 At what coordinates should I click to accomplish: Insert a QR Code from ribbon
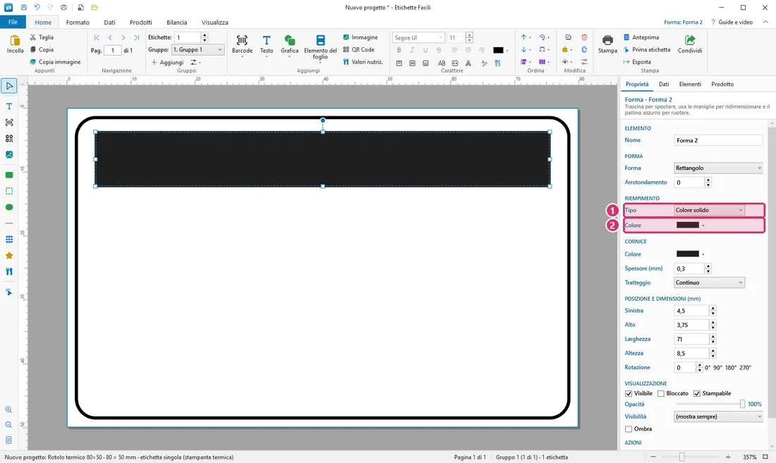click(359, 49)
